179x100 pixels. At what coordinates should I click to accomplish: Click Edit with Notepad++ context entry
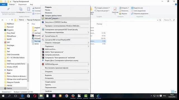click(x=65, y=18)
